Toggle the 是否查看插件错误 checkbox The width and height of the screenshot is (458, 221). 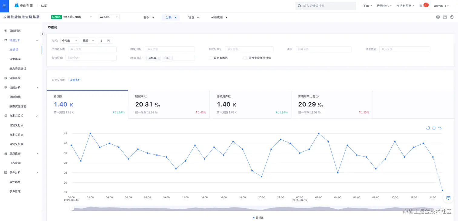pyautogui.click(x=245, y=58)
